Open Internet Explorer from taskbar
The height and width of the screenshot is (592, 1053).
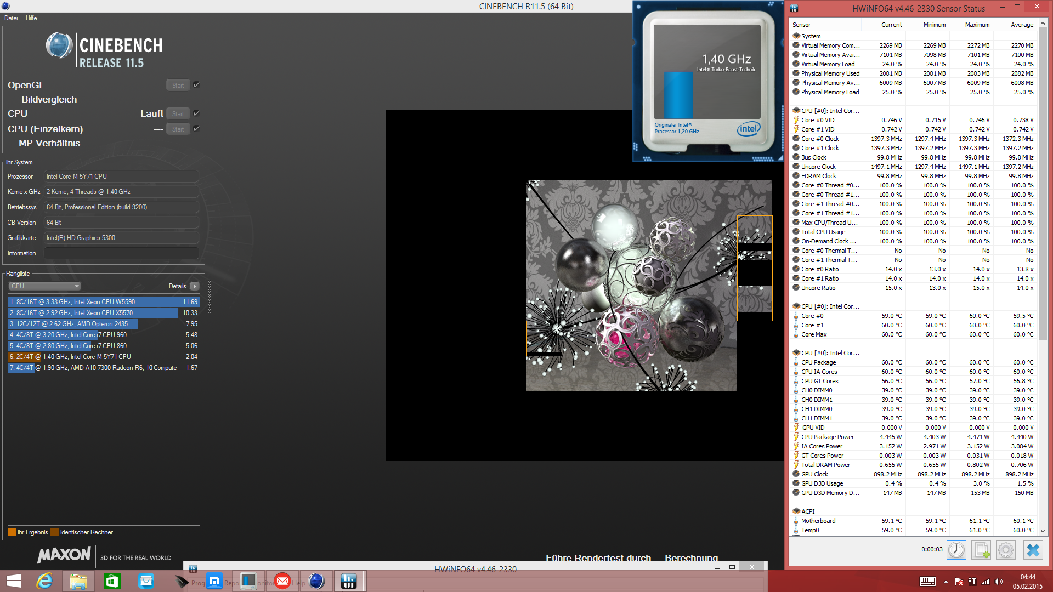point(44,581)
